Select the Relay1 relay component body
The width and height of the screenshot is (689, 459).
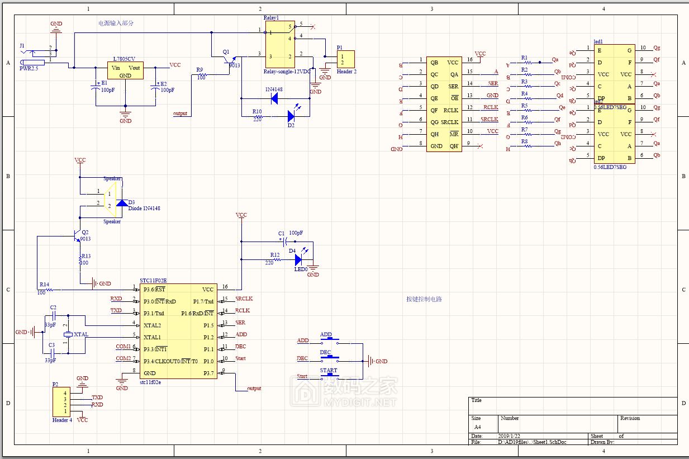click(x=279, y=45)
